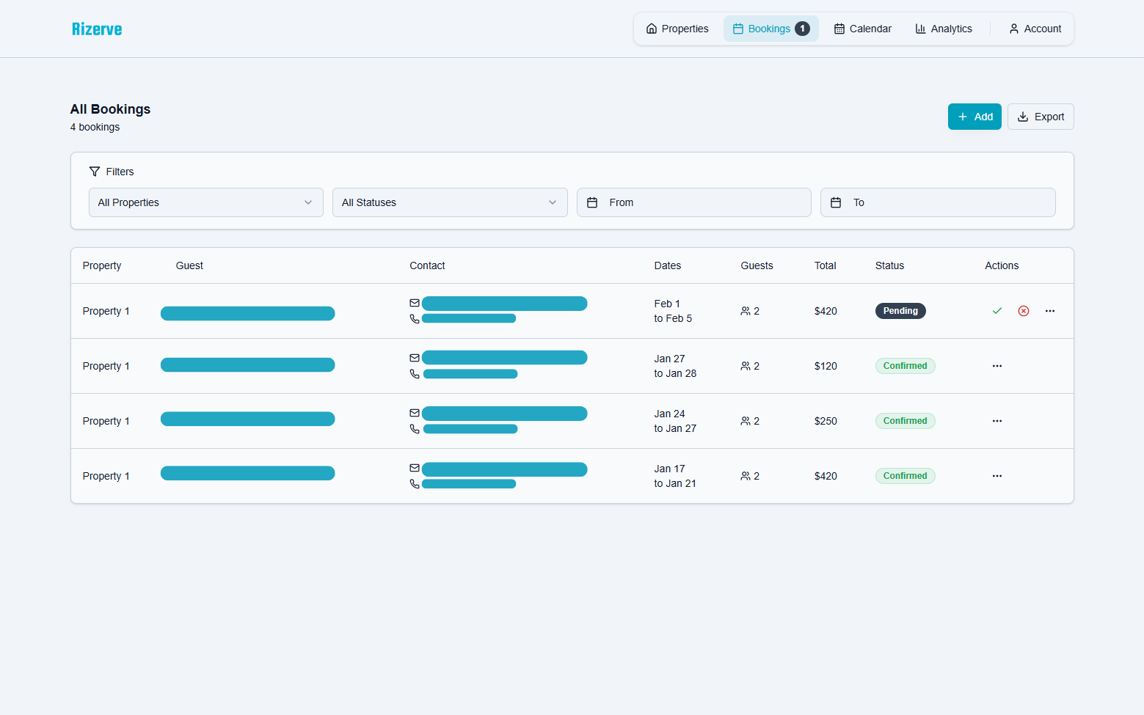Screen dimensions: 1144x715
Task: Click the Rizerve logo
Action: (x=97, y=29)
